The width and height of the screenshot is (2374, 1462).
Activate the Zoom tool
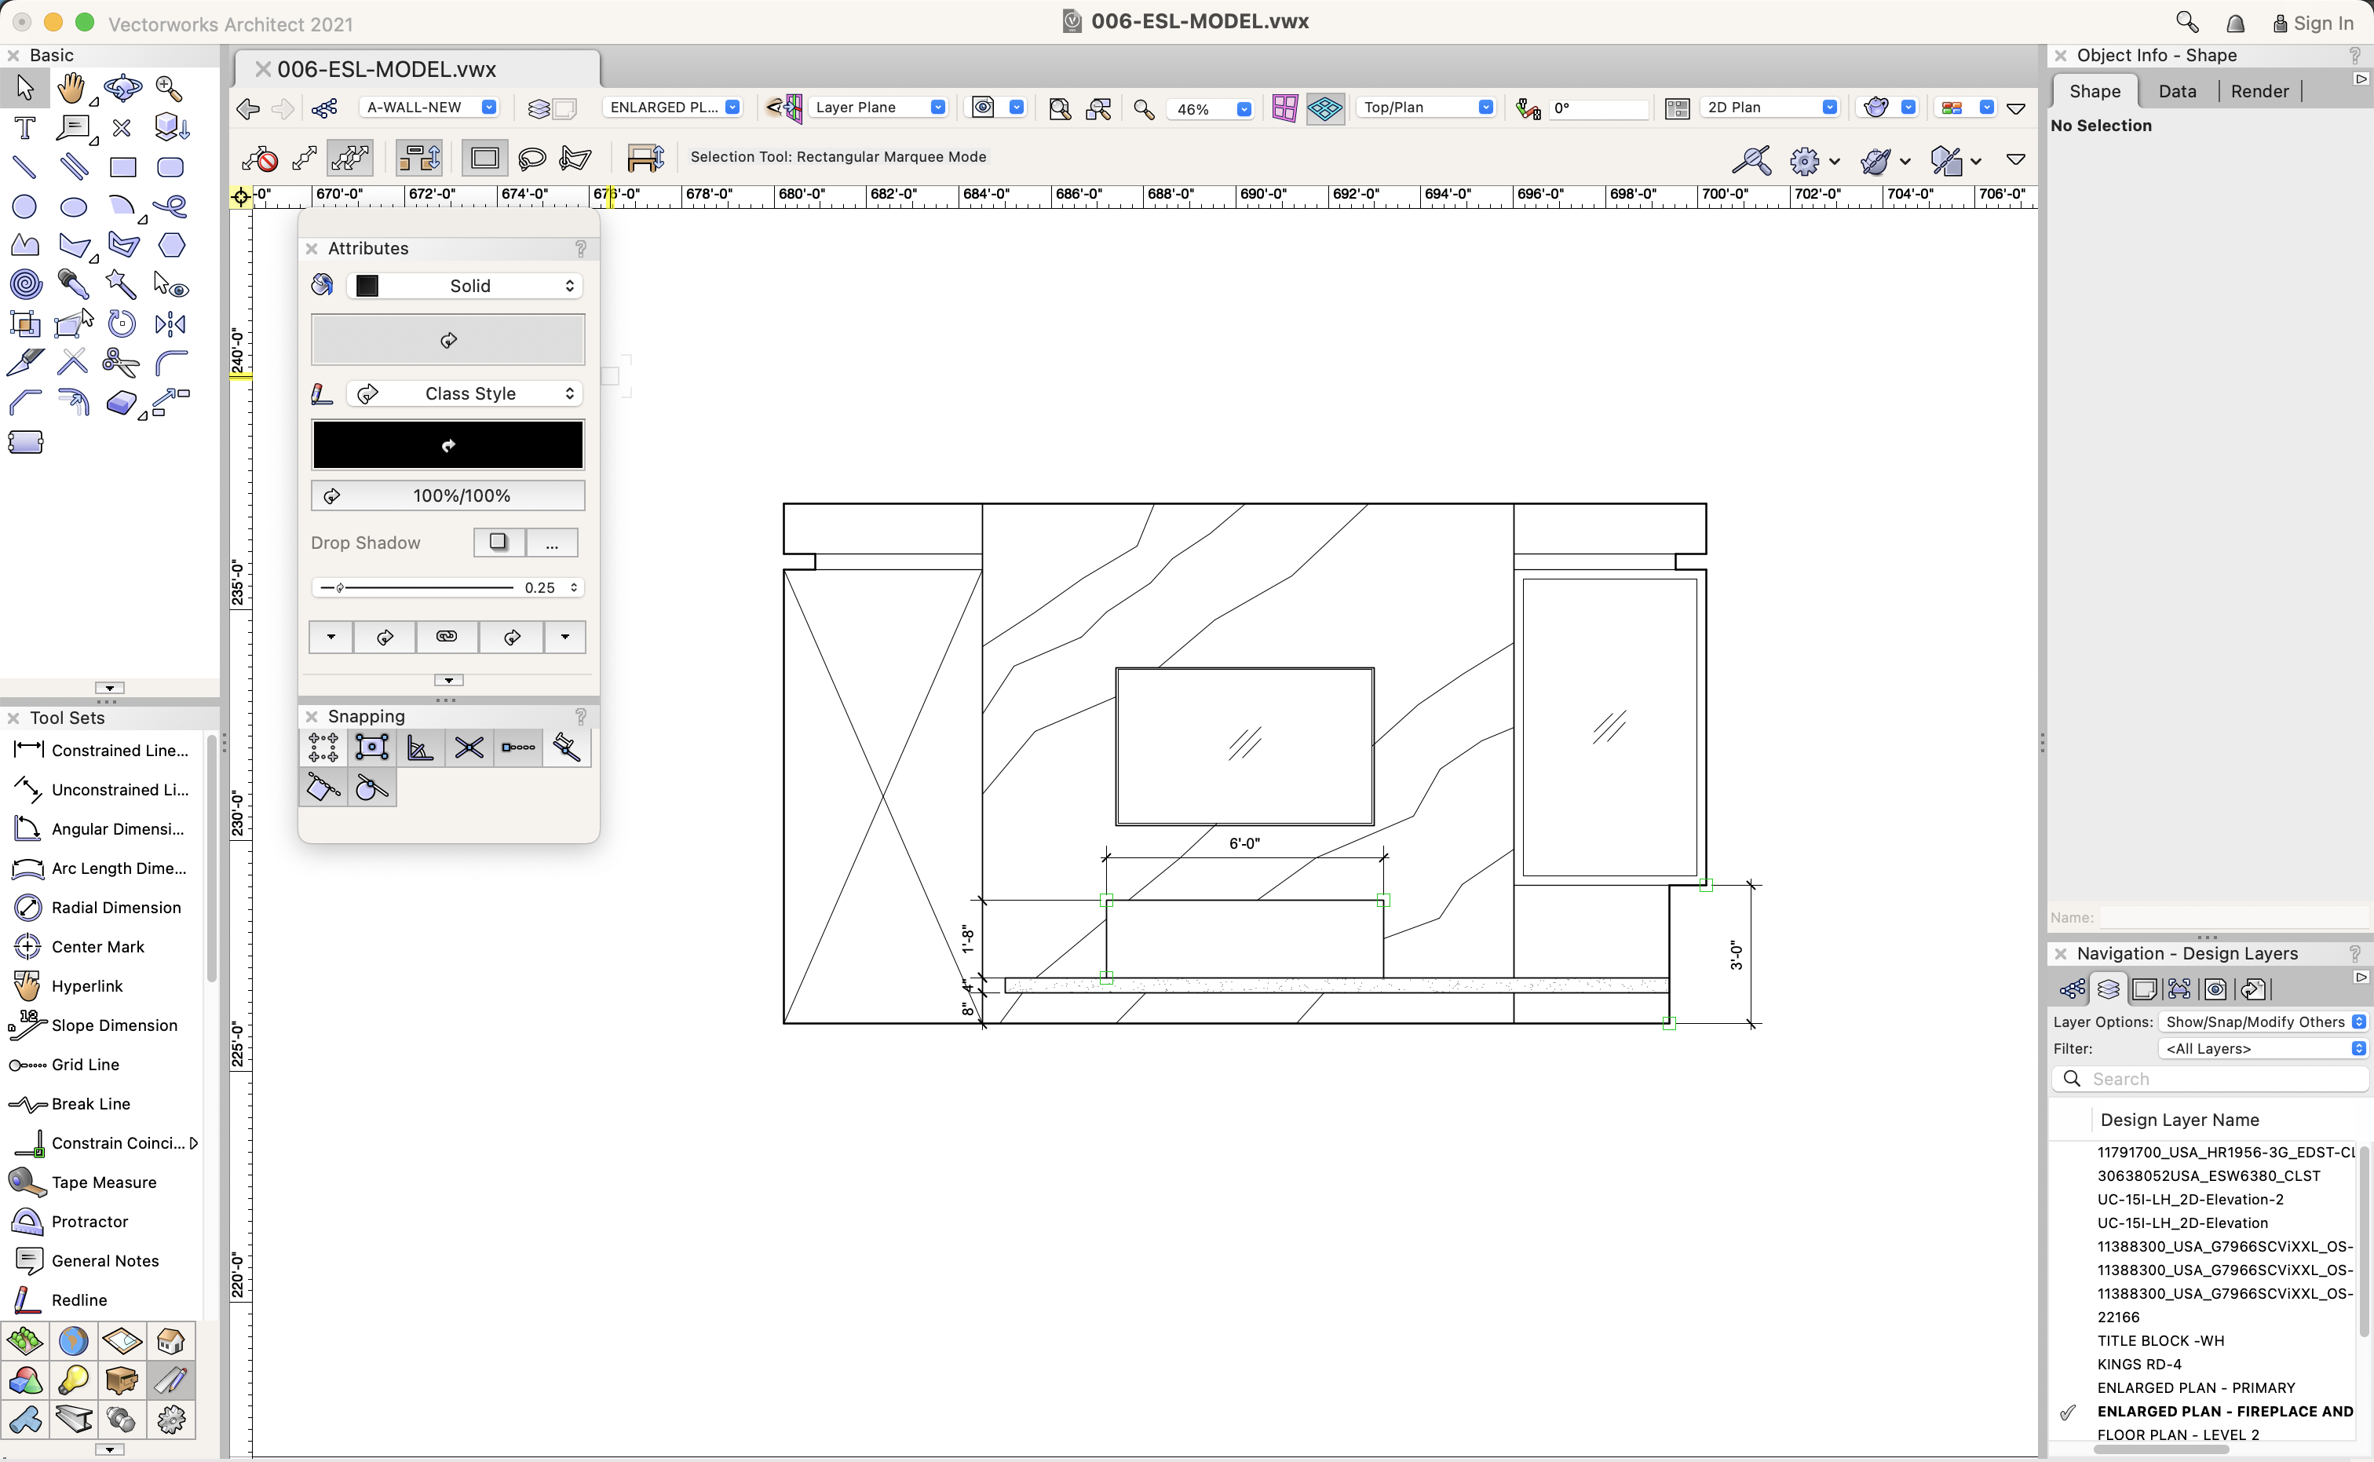170,88
